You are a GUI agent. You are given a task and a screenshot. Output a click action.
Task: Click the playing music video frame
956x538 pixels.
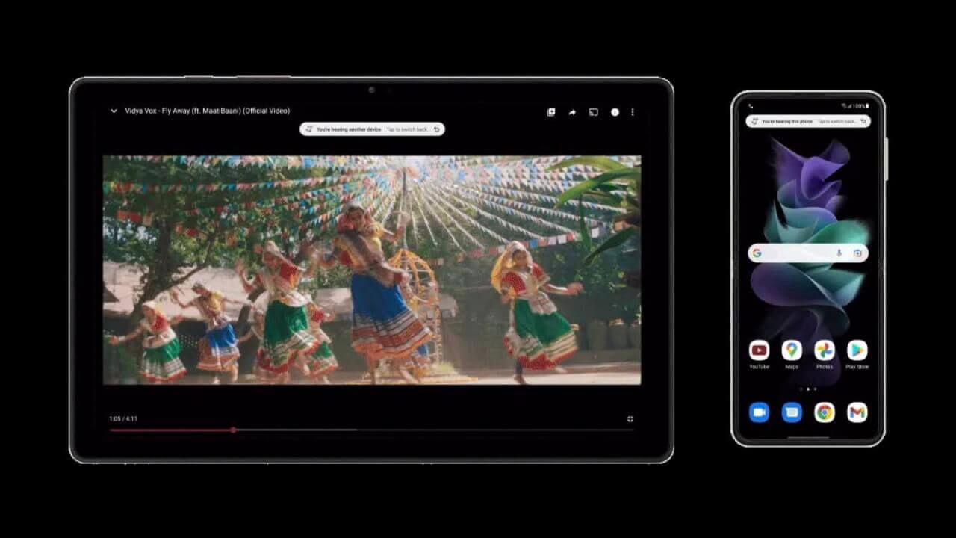[x=371, y=270]
